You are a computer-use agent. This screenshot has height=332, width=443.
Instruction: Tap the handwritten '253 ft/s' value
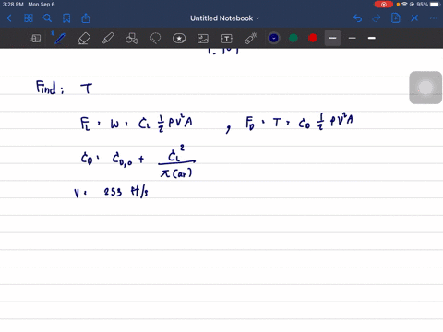pos(126,192)
